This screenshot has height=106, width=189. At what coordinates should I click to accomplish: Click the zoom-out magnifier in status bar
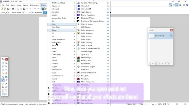coord(168,104)
